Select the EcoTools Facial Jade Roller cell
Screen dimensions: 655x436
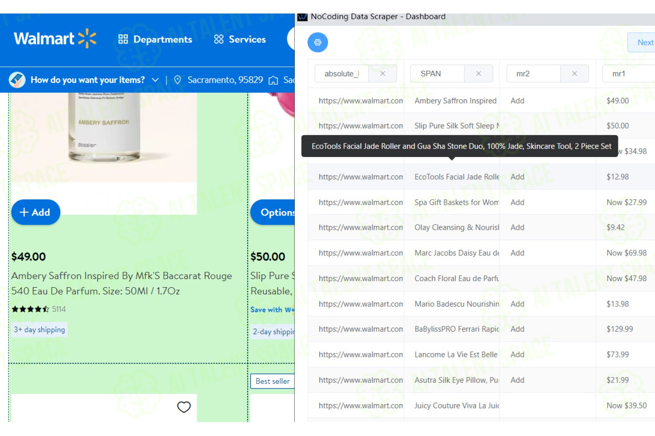coord(452,177)
